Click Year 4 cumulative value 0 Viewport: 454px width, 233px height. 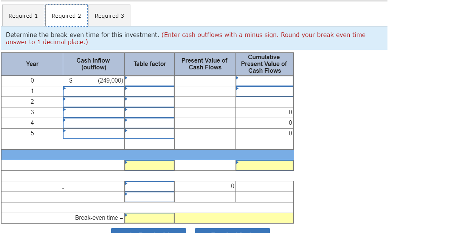pyautogui.click(x=290, y=123)
